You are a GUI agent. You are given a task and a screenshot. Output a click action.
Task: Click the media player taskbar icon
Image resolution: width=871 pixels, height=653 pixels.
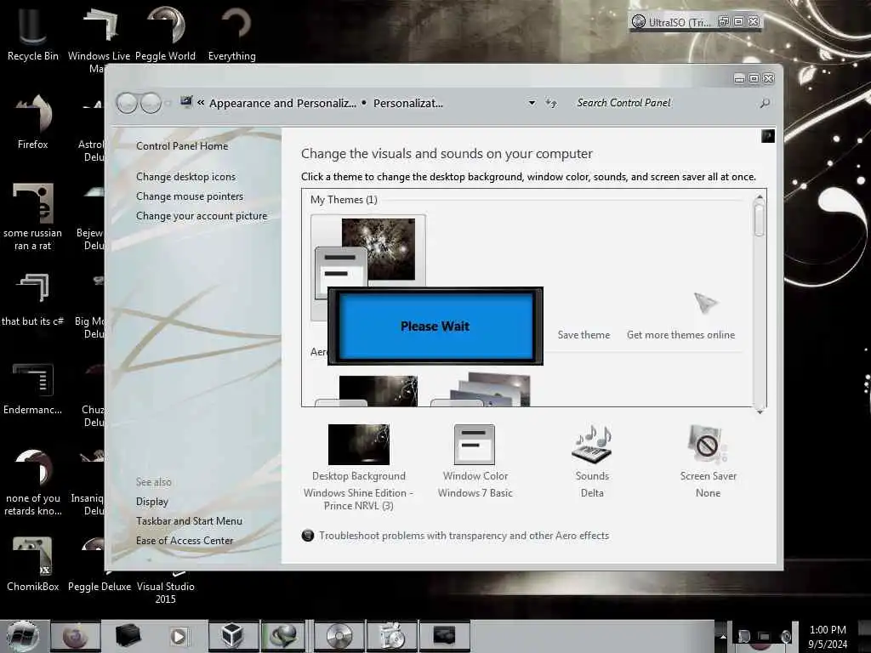click(x=179, y=636)
